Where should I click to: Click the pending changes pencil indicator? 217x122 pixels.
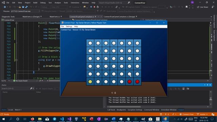pyautogui.click(x=174, y=114)
